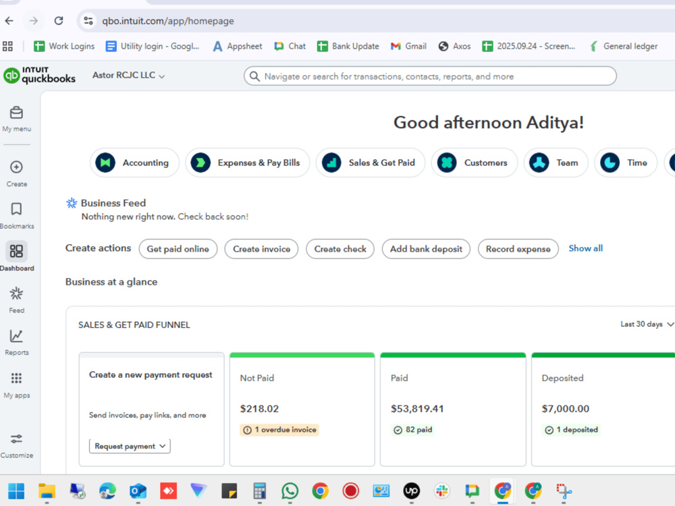Expand the Request payment dropdown
This screenshot has height=506, width=675.
130,446
